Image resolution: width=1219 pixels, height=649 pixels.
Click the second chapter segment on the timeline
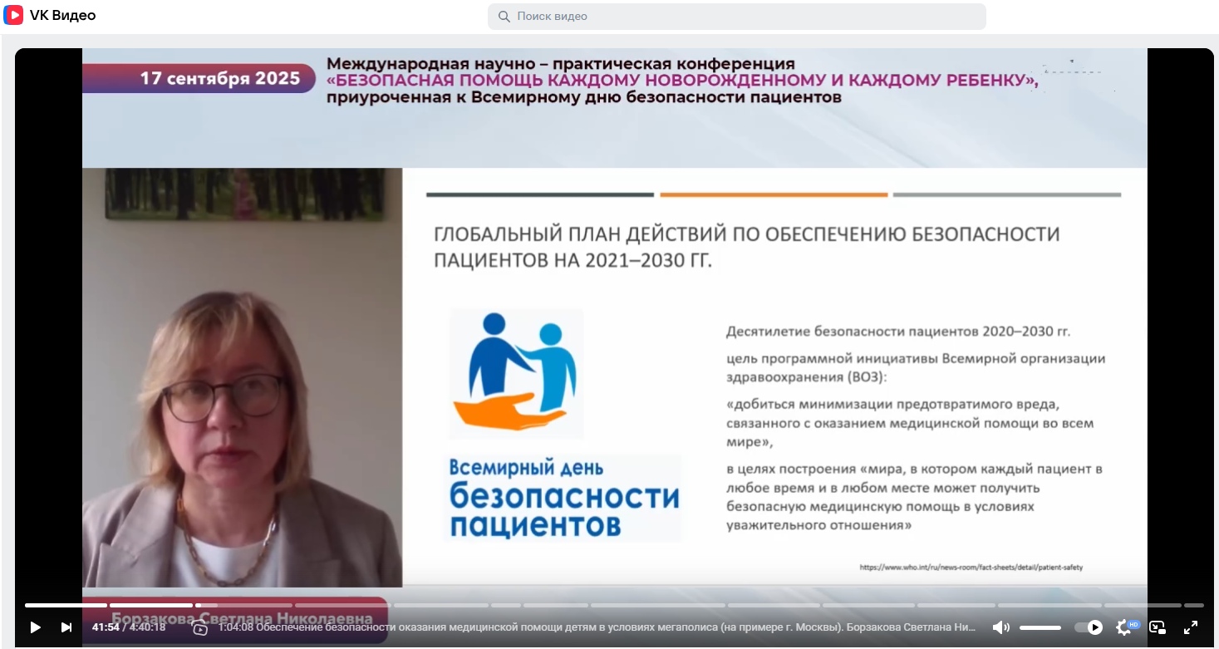coord(151,605)
